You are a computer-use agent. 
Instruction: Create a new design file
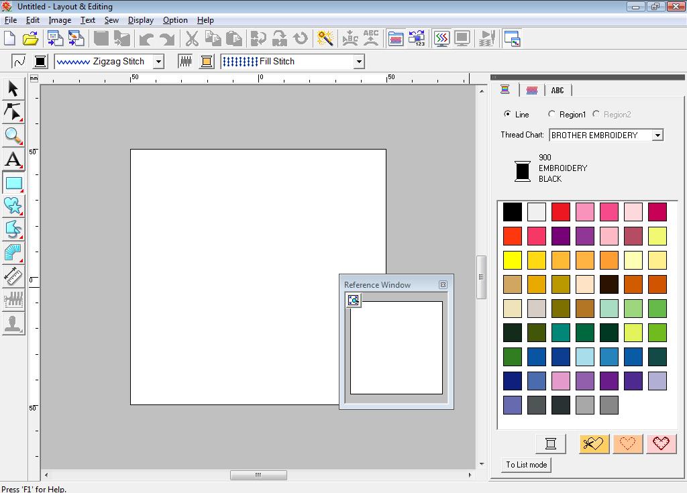point(9,38)
